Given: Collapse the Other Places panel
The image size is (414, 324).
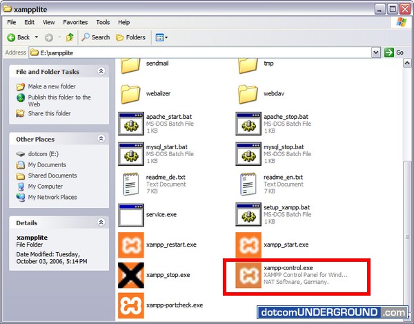Looking at the screenshot, I should pos(101,138).
